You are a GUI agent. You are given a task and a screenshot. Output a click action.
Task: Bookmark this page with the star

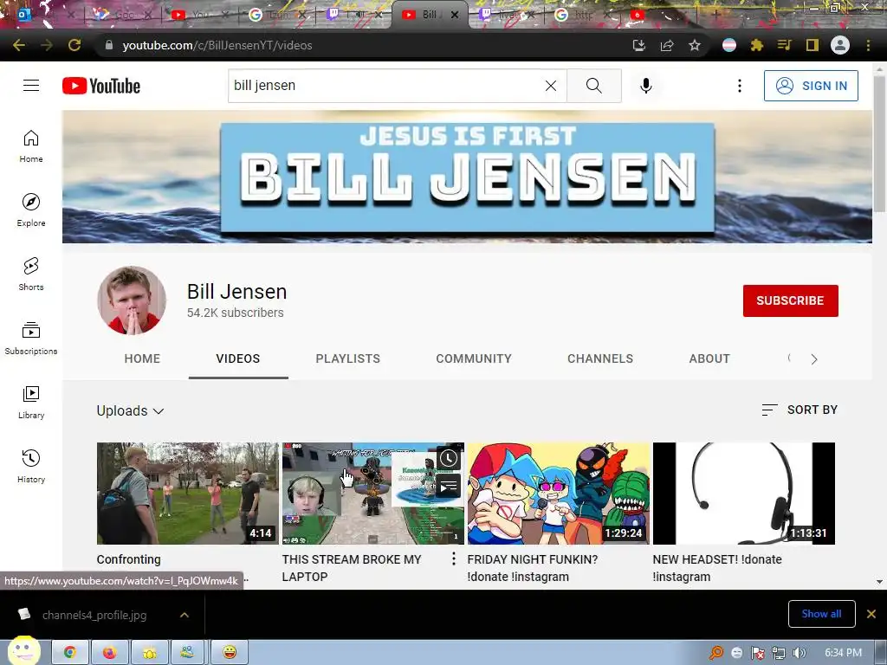click(695, 45)
